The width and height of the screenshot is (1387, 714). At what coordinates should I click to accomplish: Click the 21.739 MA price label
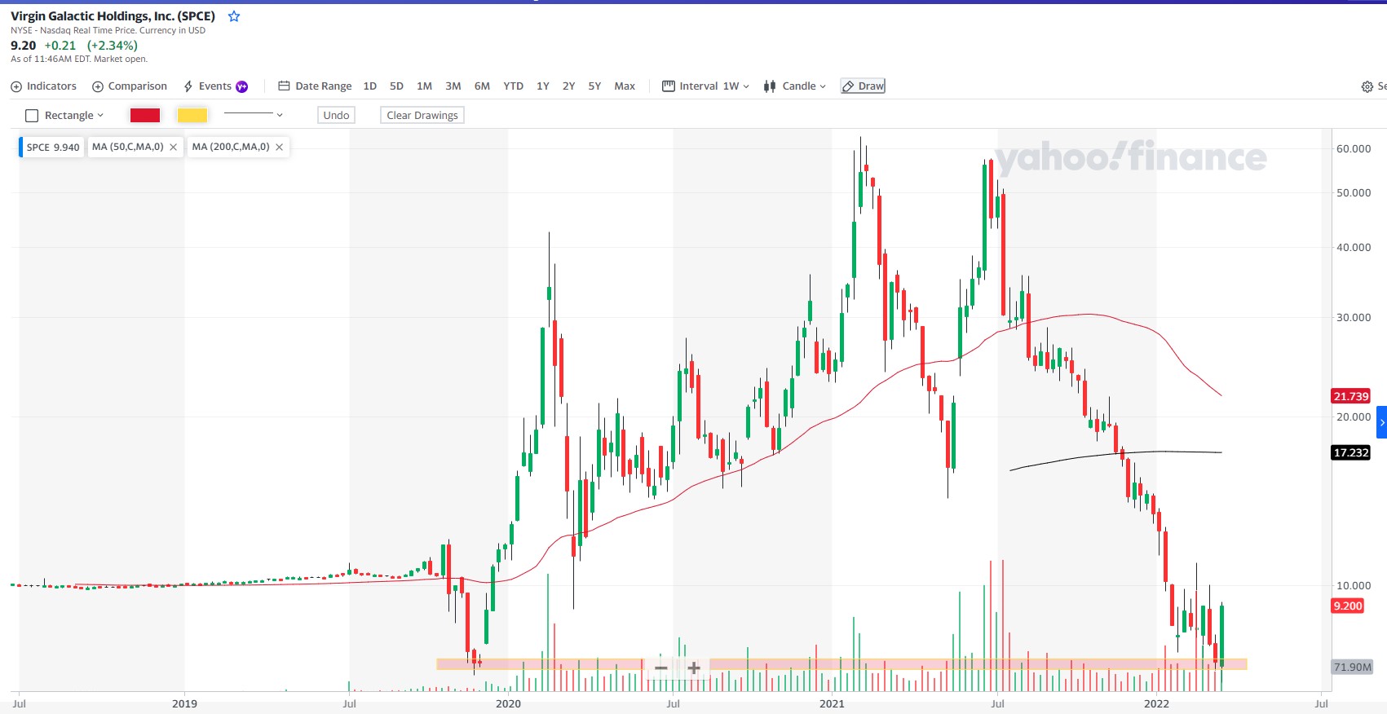[x=1350, y=396]
